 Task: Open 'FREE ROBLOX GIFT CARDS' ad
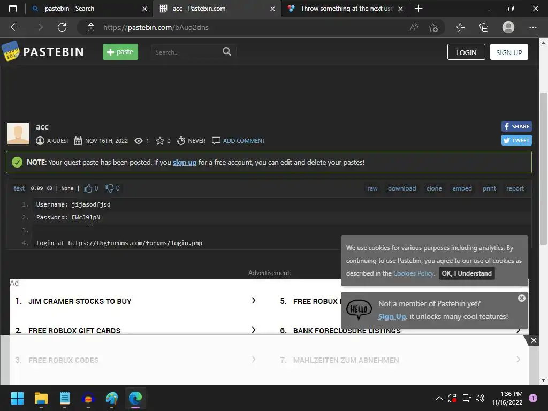coord(74,331)
